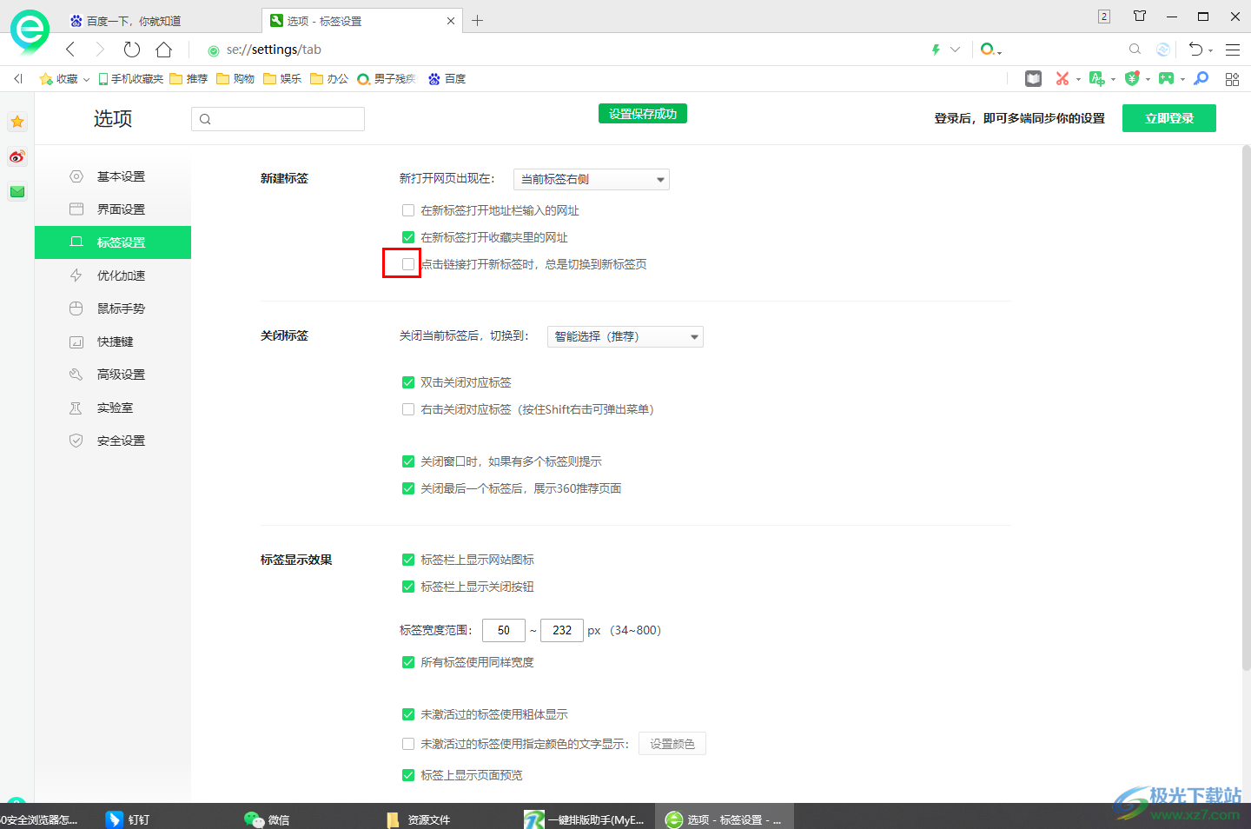Click the green shield payment protection icon

click(x=1131, y=78)
